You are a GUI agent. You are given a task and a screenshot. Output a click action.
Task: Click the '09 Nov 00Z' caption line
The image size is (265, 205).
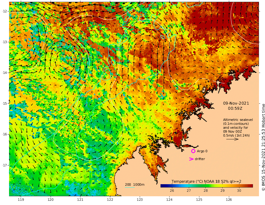coord(232,131)
